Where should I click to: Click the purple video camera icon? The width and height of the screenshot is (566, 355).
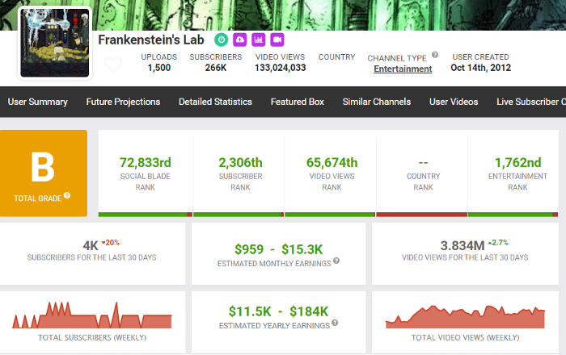(277, 40)
